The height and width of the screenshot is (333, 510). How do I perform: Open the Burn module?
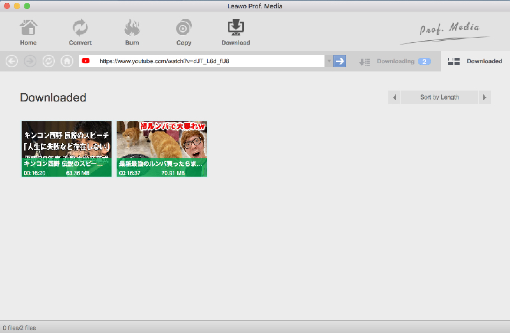[132, 33]
